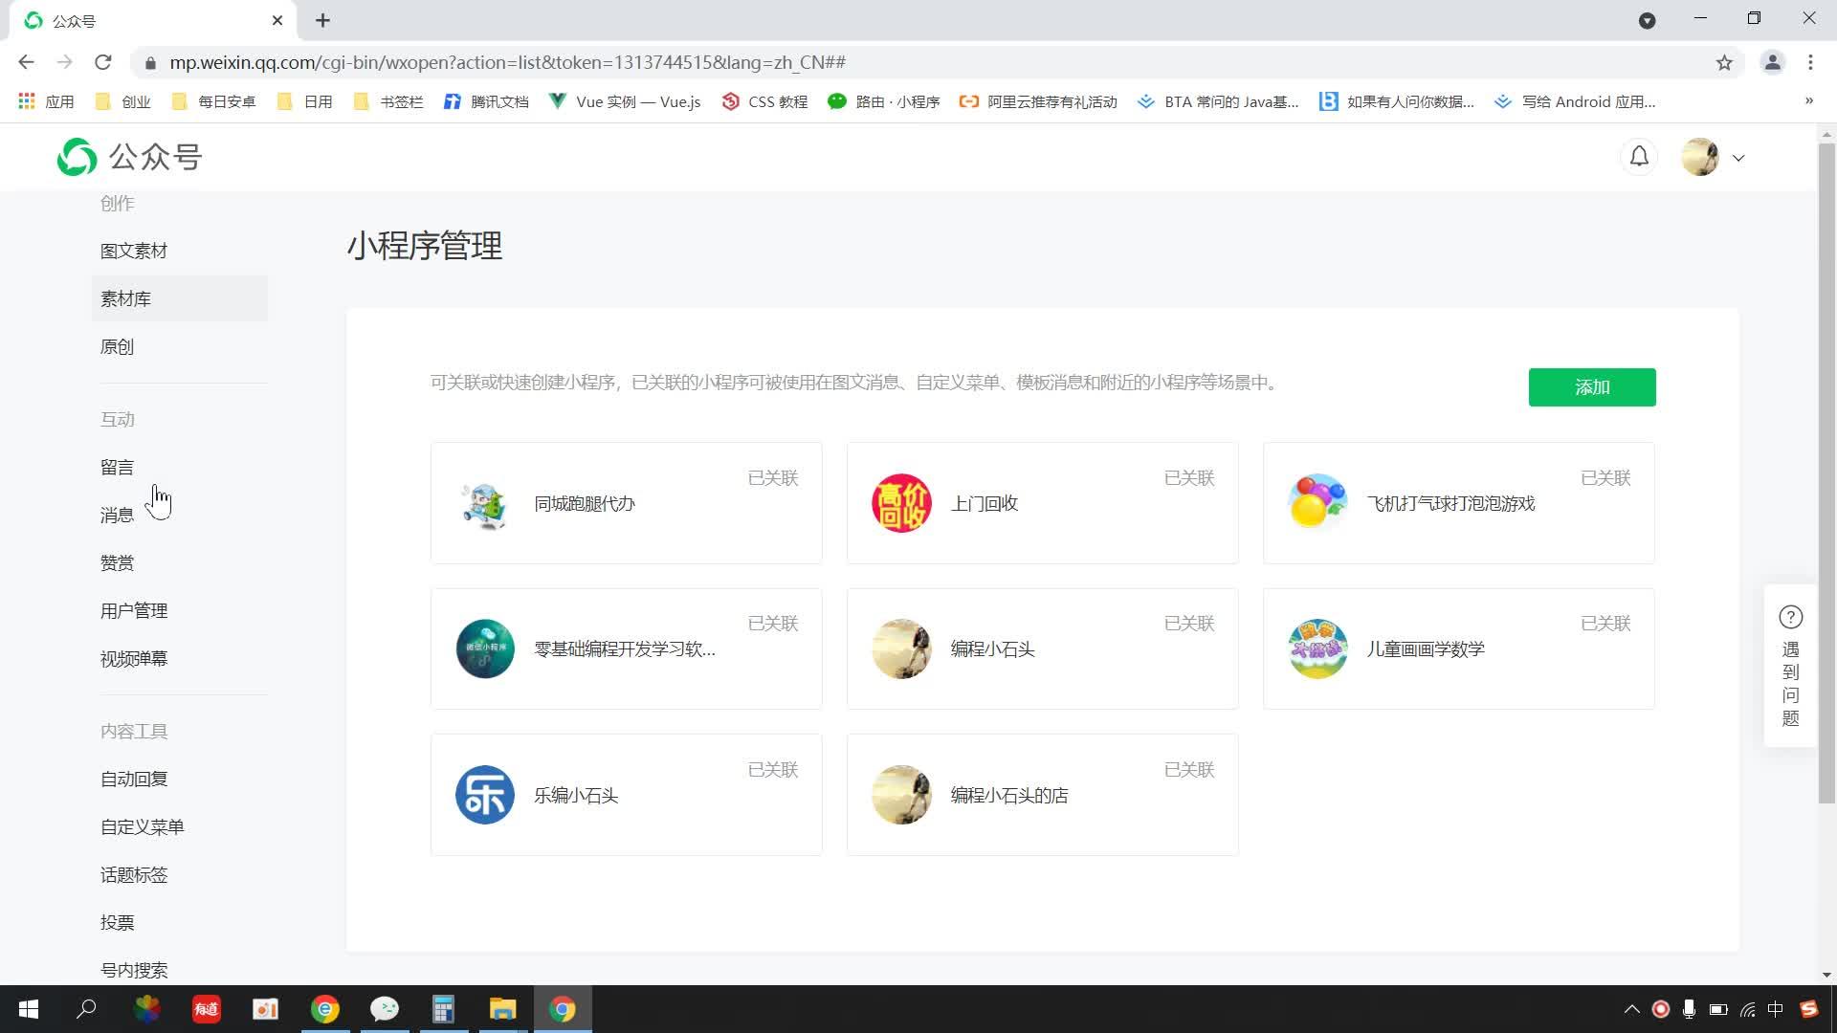Click the 公众号 logo
This screenshot has width=1837, height=1033.
[x=129, y=157]
